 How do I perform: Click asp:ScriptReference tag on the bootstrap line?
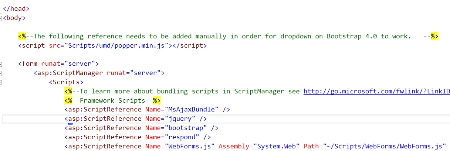[x=105, y=128]
